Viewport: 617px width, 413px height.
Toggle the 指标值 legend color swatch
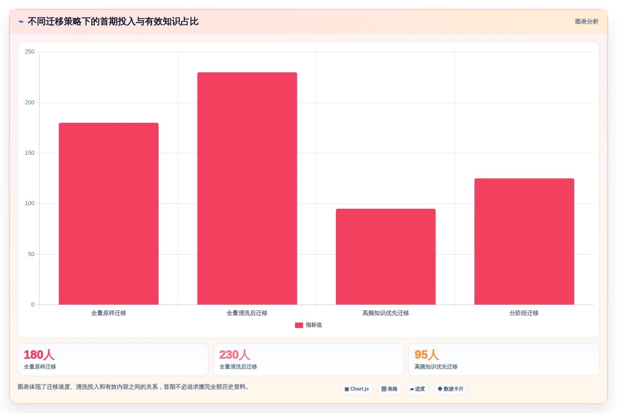299,325
